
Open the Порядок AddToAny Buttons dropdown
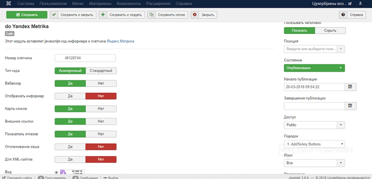tap(314, 144)
